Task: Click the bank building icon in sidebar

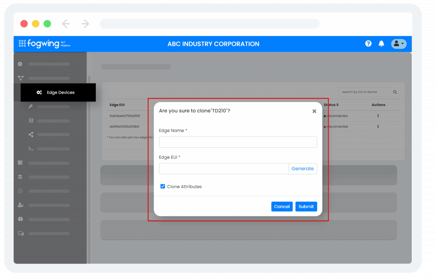Action: click(20, 177)
